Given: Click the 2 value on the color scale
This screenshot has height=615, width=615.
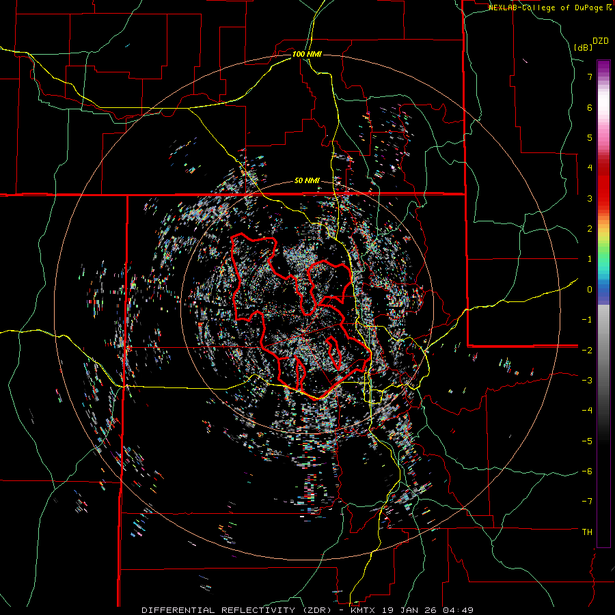Looking at the screenshot, I should [x=590, y=229].
